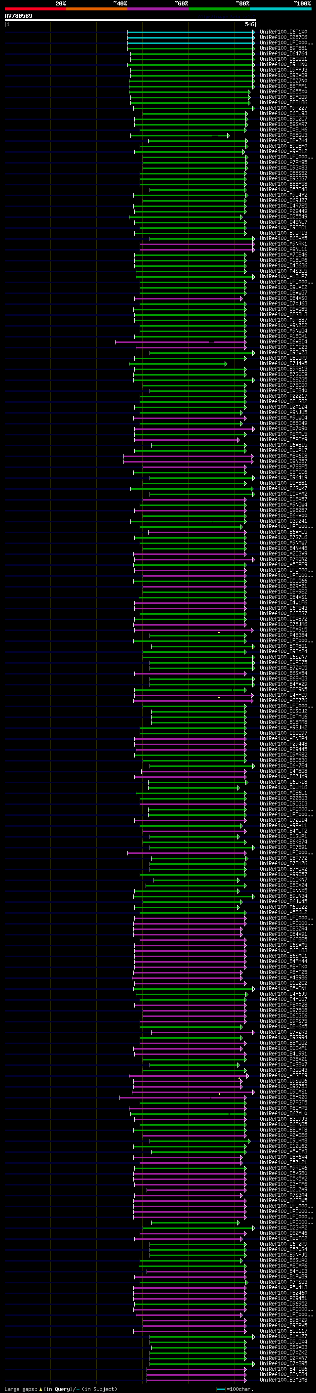Click the red 20% identity legend segment
Image resolution: width=316 pixels, height=1393 pixels.
pyautogui.click(x=35, y=9)
